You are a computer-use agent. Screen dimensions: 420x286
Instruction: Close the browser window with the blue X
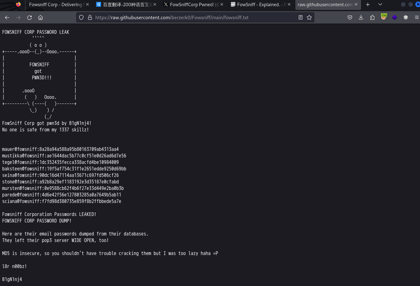pos(418,4)
